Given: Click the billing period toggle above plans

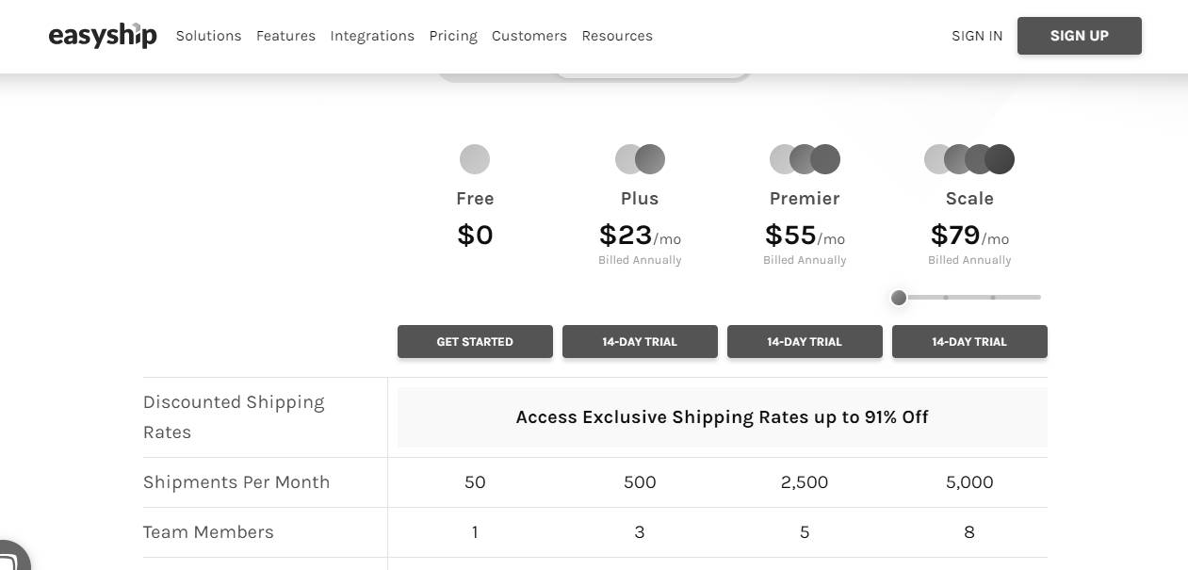Looking at the screenshot, I should [x=594, y=66].
